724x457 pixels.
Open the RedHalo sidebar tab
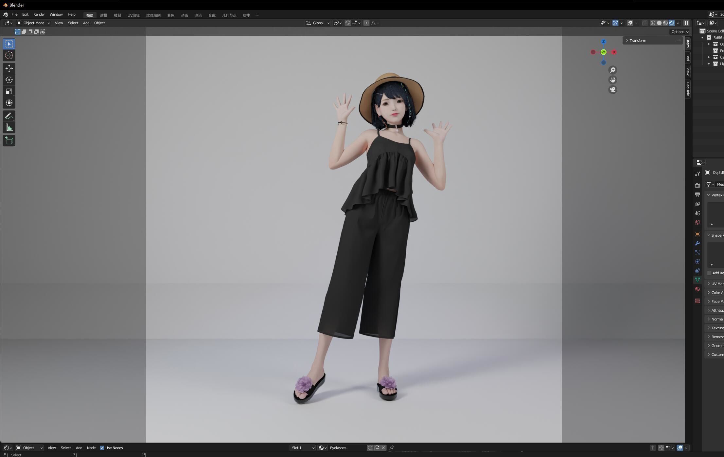[688, 89]
